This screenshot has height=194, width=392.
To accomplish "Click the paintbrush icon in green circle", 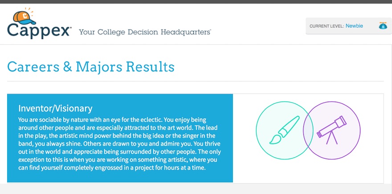I will click(x=280, y=130).
